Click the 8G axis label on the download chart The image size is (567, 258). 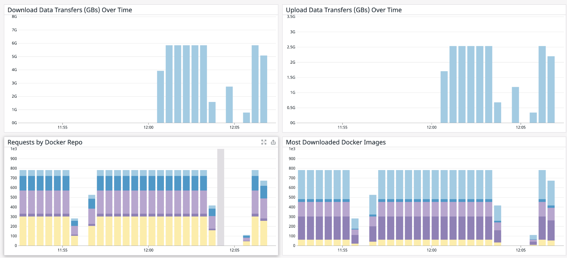pyautogui.click(x=14, y=16)
